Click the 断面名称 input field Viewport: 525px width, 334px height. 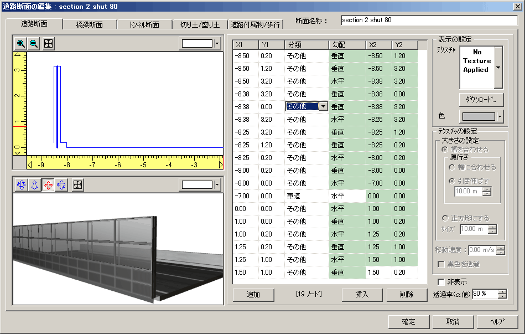tap(429, 20)
